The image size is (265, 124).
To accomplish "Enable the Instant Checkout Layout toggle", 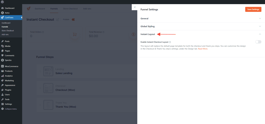I will 258,42.
